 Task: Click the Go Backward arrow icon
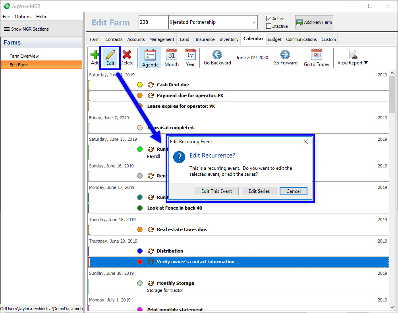click(x=217, y=54)
